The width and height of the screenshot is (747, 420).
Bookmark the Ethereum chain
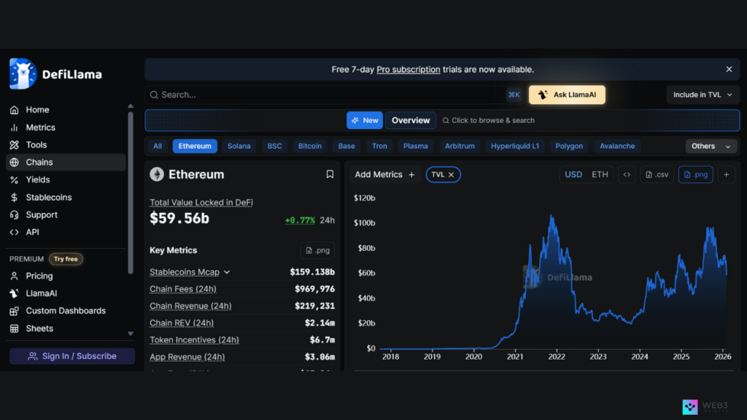tap(330, 174)
